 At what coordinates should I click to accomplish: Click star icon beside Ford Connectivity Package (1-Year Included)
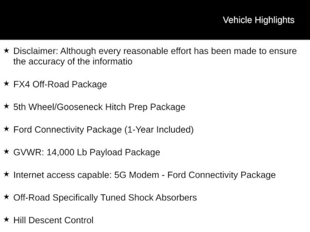[6, 129]
